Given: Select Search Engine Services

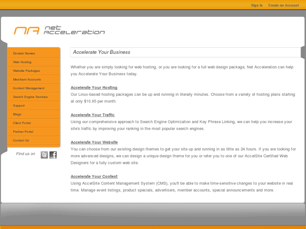Looking at the screenshot, I should 34,97.
